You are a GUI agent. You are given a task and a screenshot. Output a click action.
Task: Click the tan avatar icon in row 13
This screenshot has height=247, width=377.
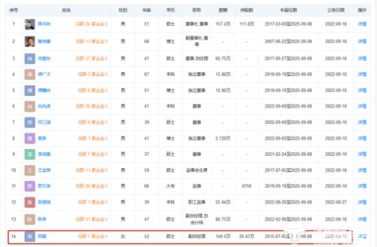tap(29, 220)
